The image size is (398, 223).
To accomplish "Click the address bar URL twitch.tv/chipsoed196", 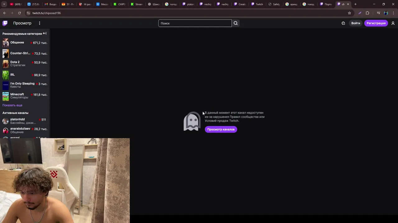I will pyautogui.click(x=47, y=13).
